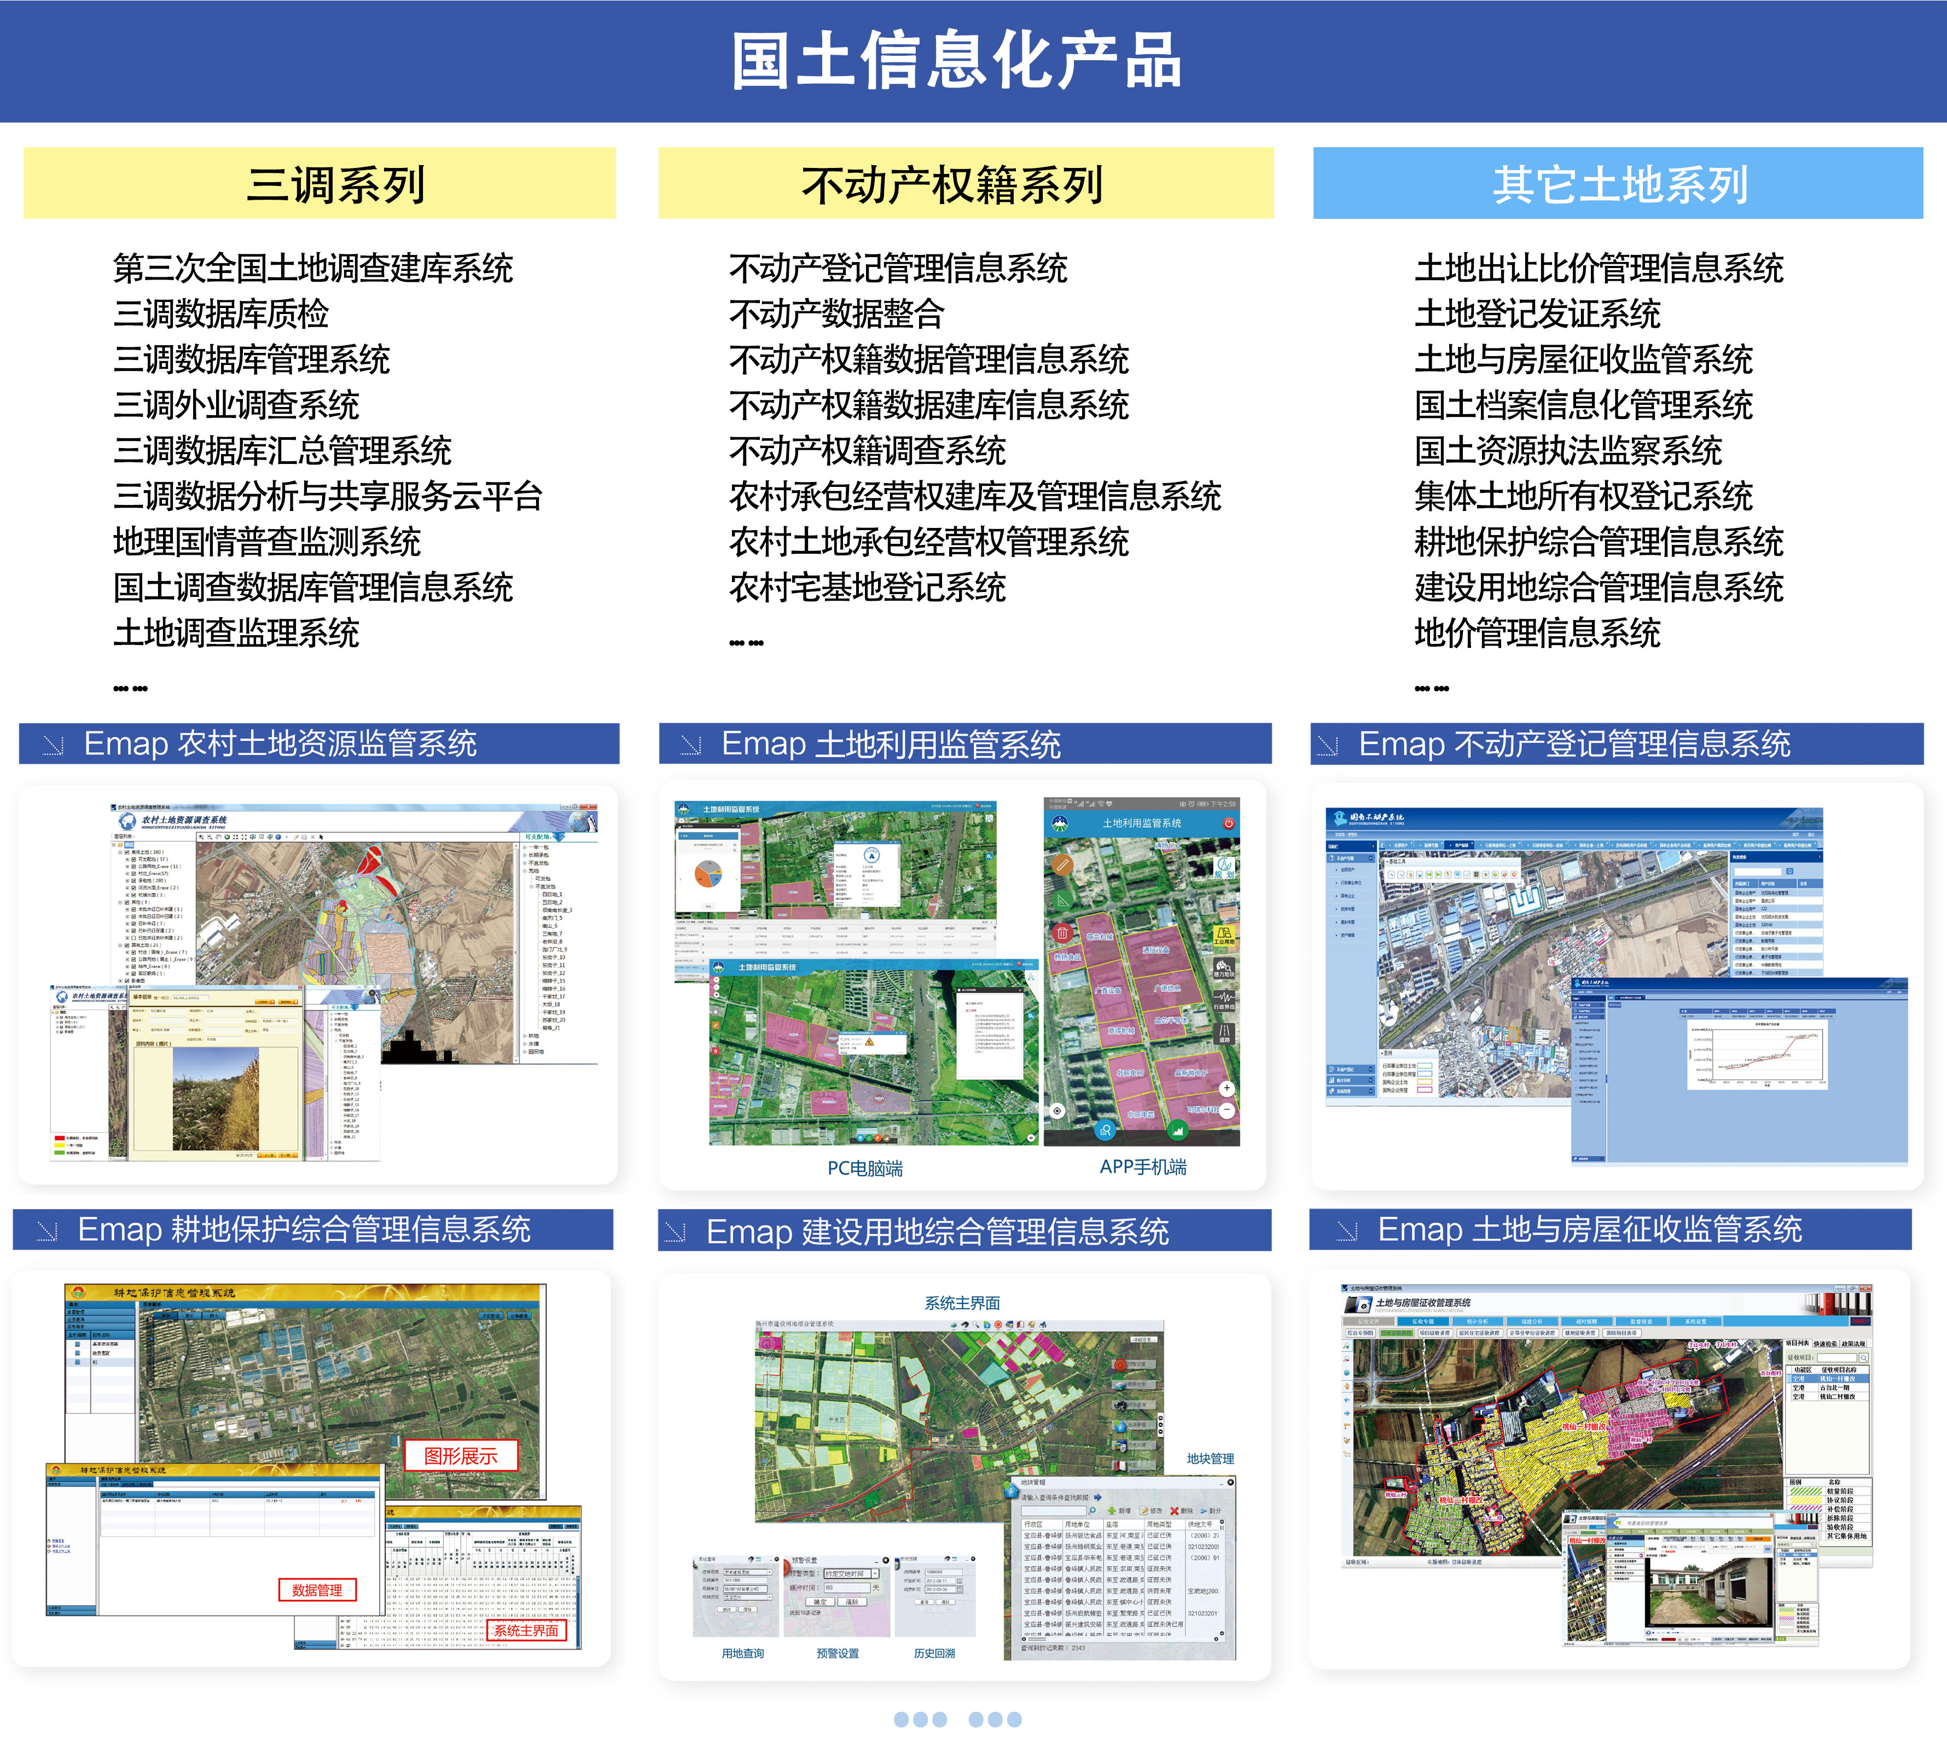Image resolution: width=1947 pixels, height=1754 pixels.
Task: Toggle the 国有土地 (23) layer checkbox
Action: (x=127, y=945)
